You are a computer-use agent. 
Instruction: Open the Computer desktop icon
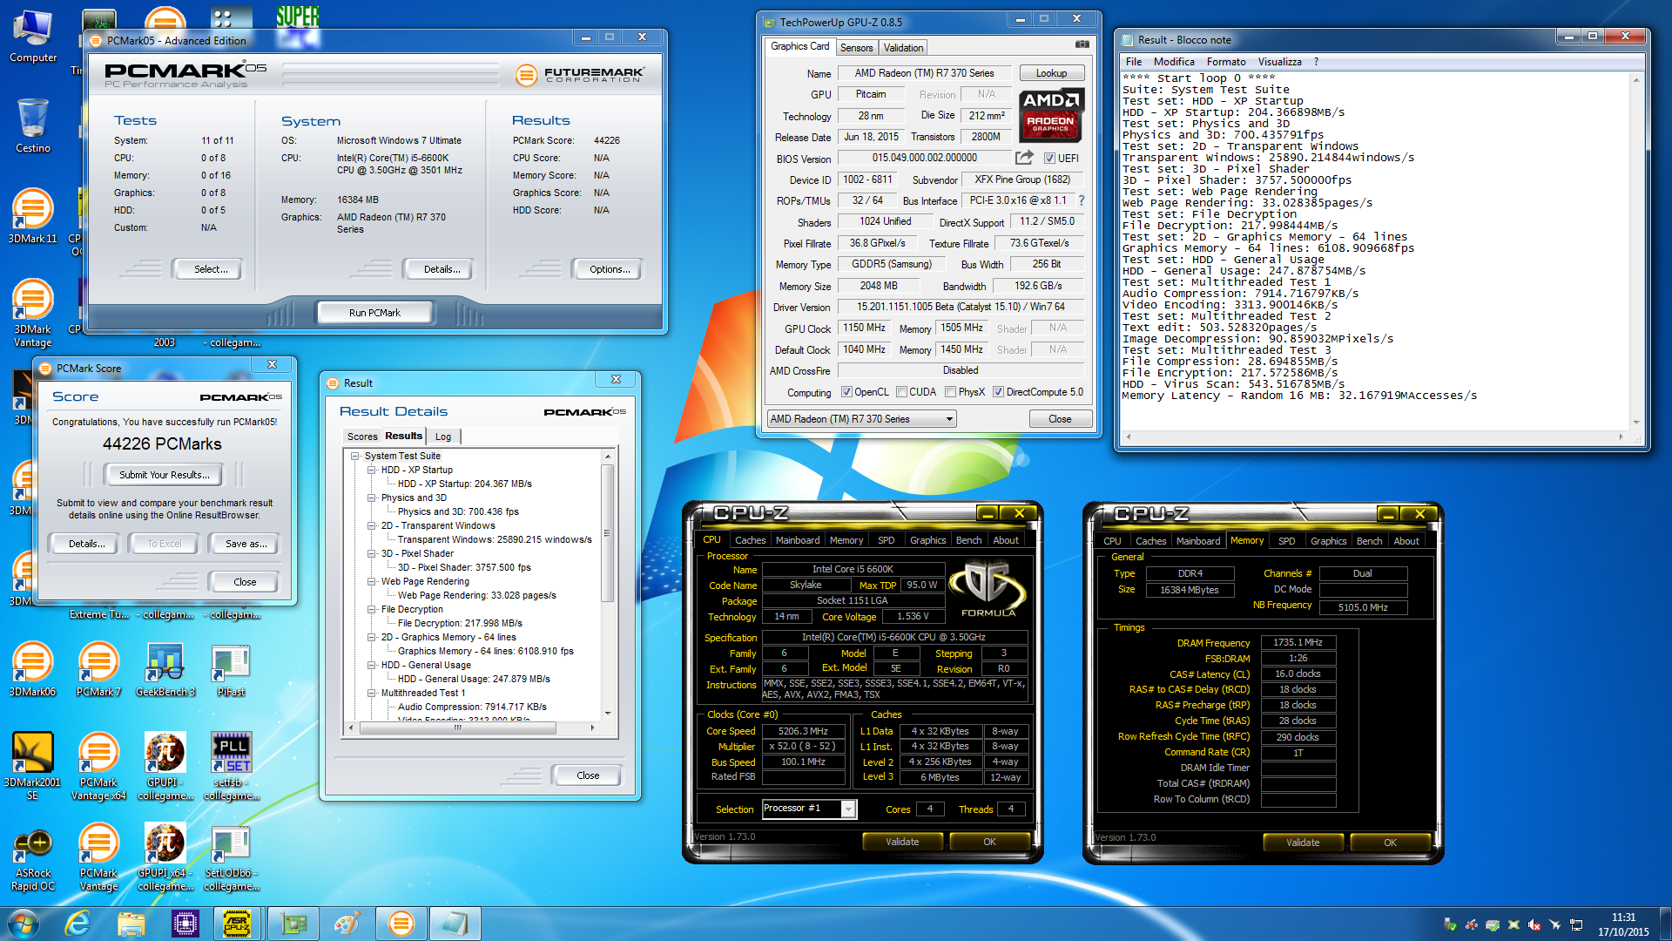click(x=33, y=37)
